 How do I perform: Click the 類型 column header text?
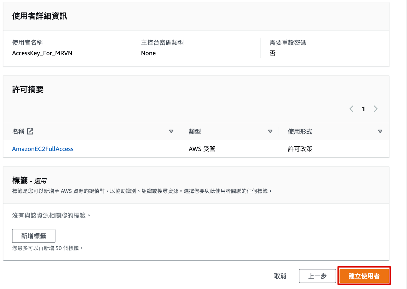tap(195, 131)
